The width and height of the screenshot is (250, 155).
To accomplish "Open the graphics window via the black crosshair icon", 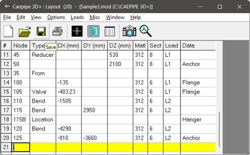I will click(77, 31).
